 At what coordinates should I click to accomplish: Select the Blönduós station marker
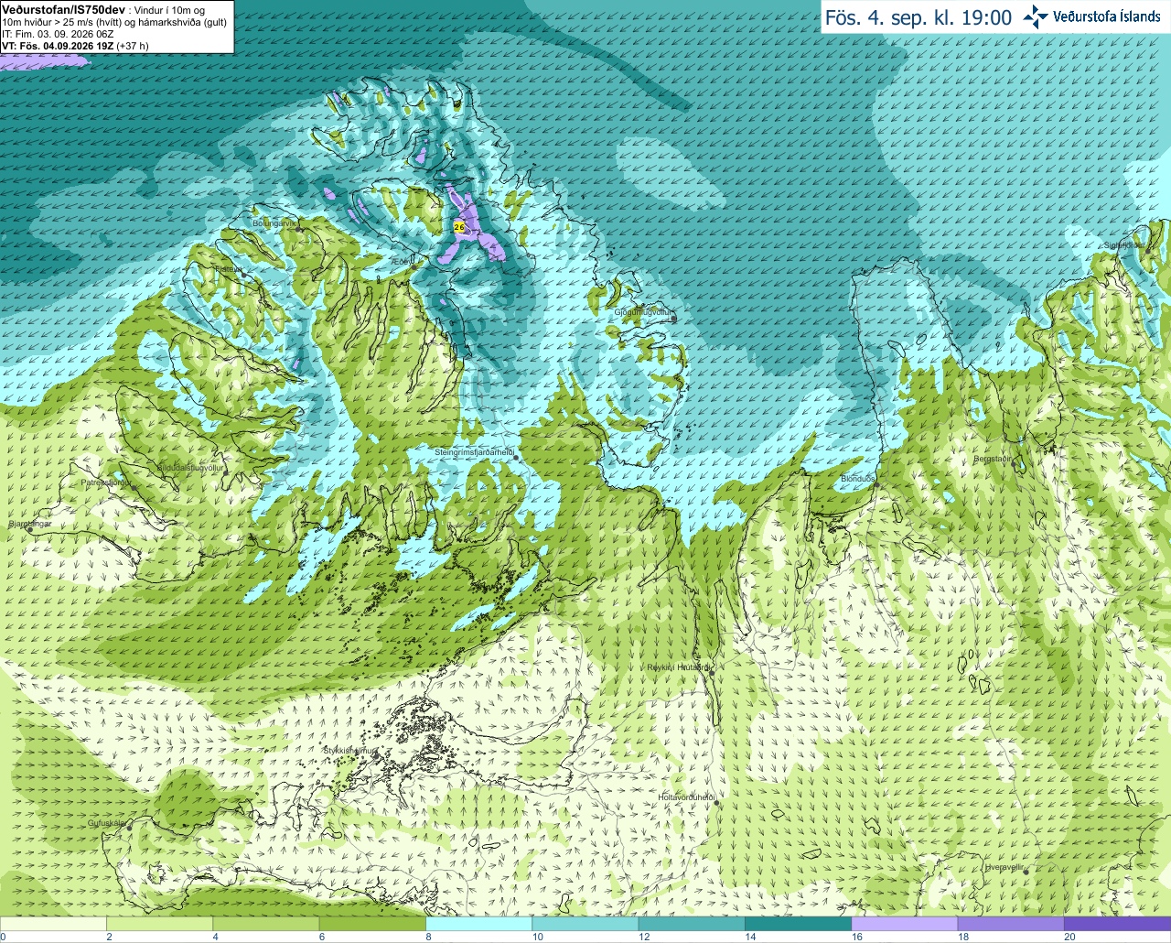point(876,484)
